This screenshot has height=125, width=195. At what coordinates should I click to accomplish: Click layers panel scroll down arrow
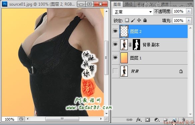point(190,114)
